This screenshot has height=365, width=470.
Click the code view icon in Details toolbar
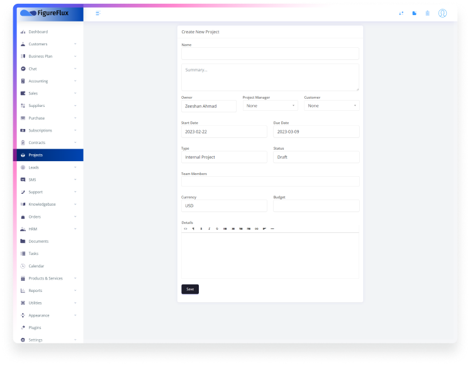(x=186, y=228)
